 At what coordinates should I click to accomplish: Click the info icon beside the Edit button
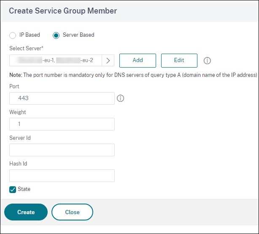[207, 61]
